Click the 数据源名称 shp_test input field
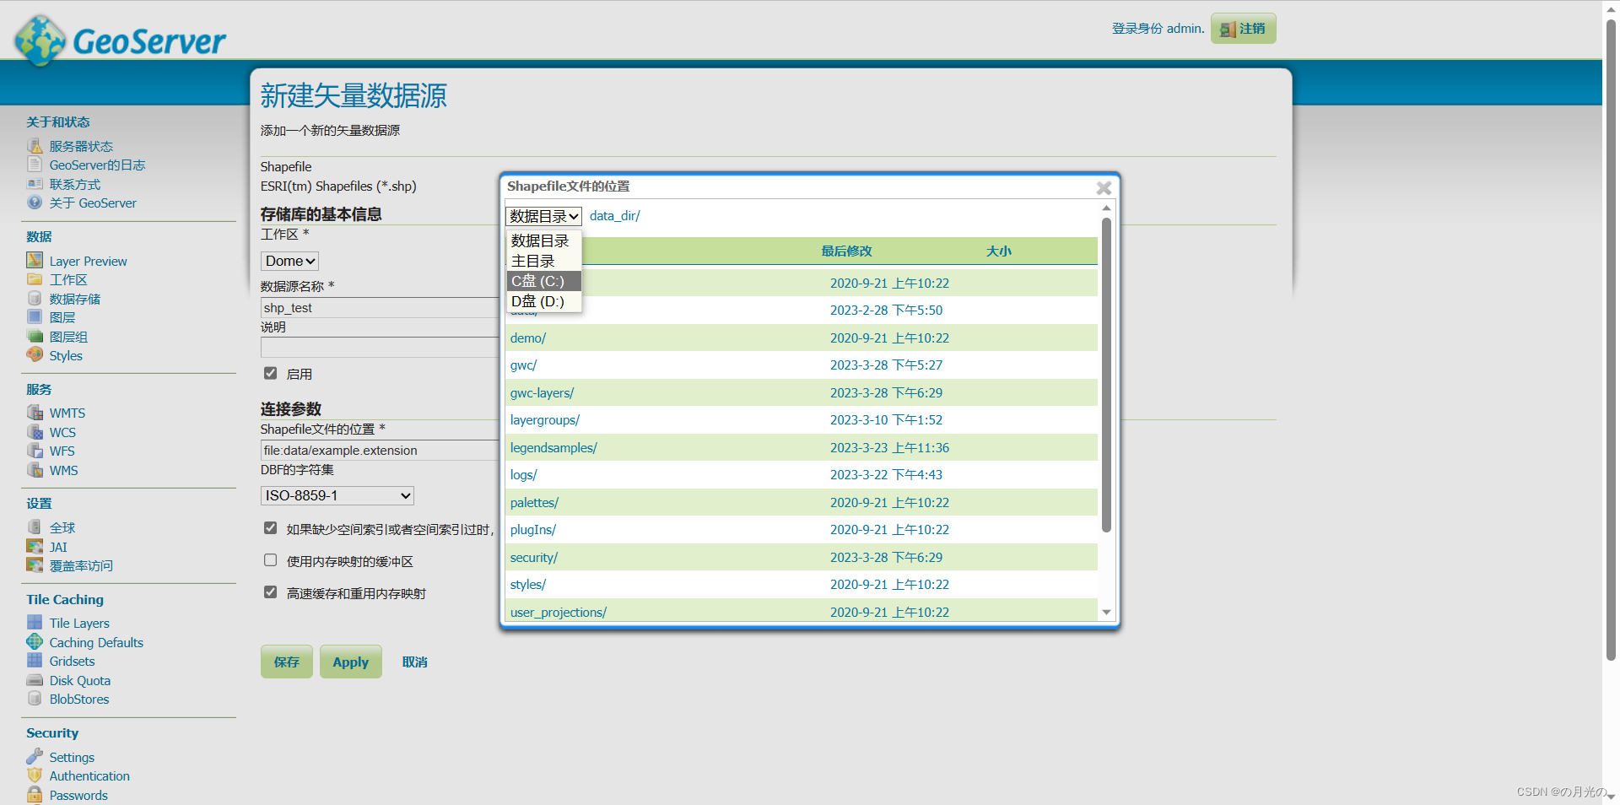 (x=380, y=307)
